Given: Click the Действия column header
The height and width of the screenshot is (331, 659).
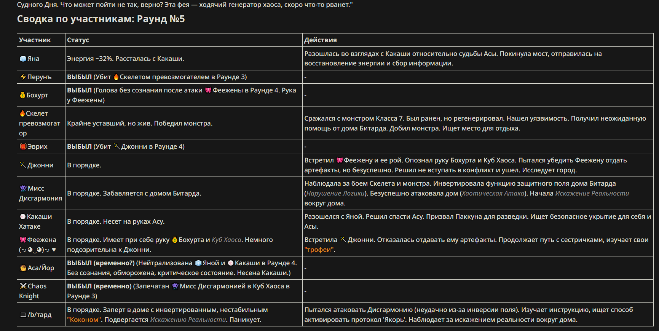Looking at the screenshot, I should [321, 40].
